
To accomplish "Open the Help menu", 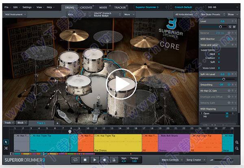I will [x=50, y=7].
